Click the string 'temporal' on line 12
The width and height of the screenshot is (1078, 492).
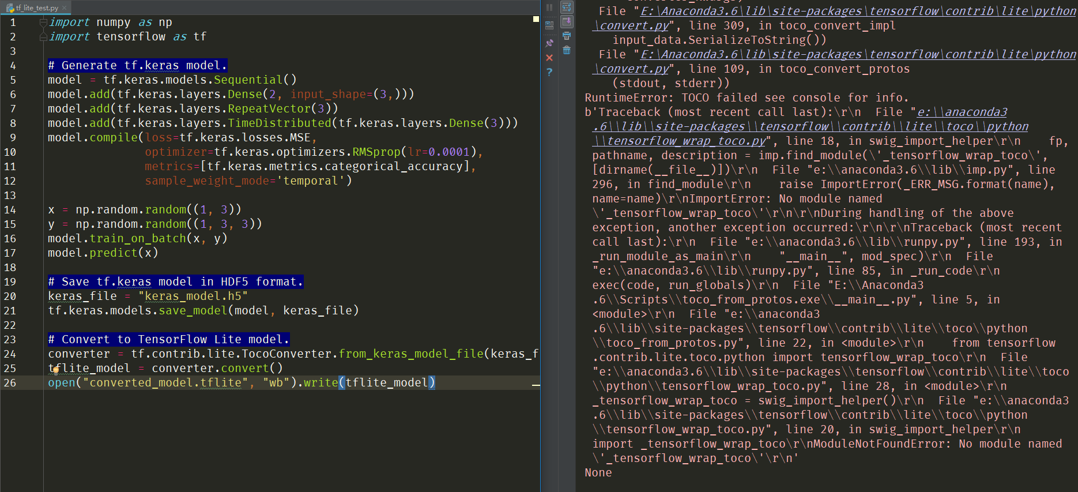[x=311, y=181]
